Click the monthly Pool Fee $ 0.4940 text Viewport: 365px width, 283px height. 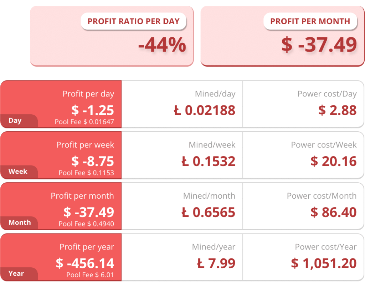(86, 224)
